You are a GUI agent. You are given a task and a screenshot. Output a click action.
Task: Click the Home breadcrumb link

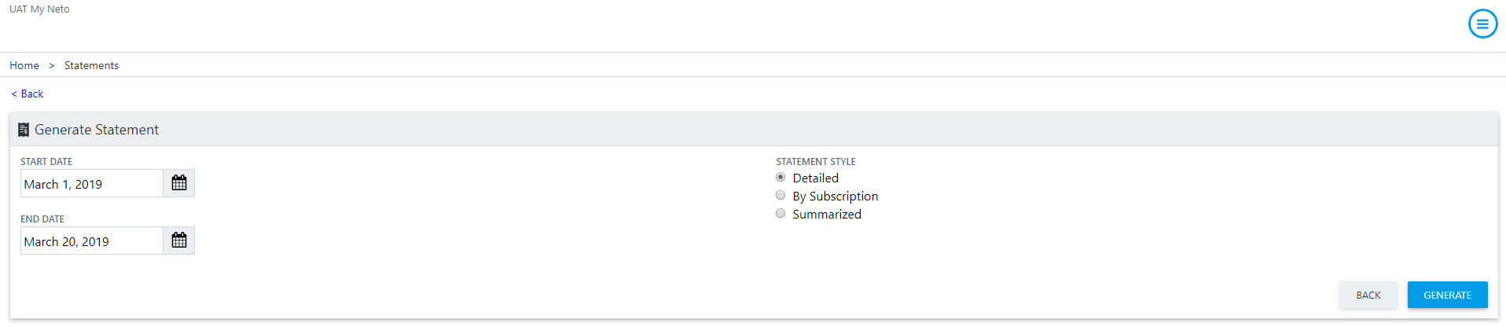coord(24,65)
